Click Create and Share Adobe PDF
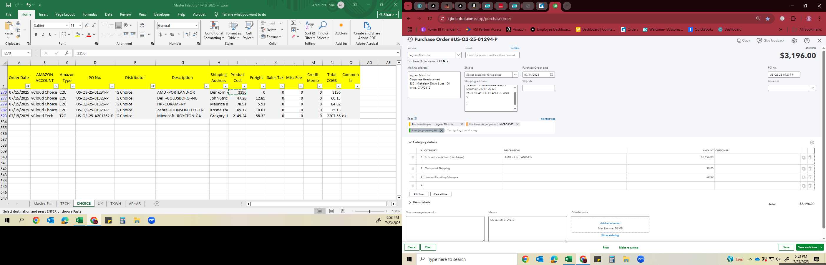 [x=367, y=31]
